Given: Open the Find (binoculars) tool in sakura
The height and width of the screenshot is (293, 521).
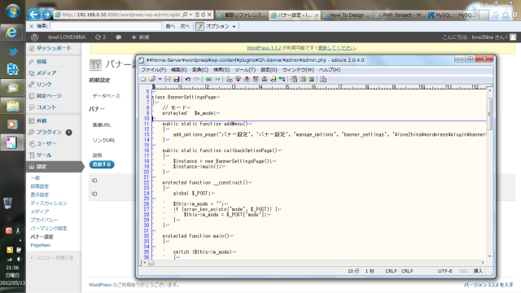Looking at the screenshot, I should tap(230, 79).
